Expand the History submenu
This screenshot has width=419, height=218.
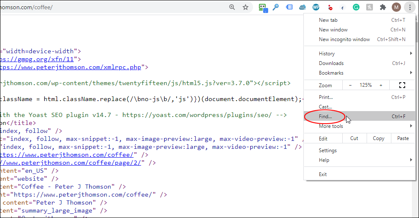360,54
